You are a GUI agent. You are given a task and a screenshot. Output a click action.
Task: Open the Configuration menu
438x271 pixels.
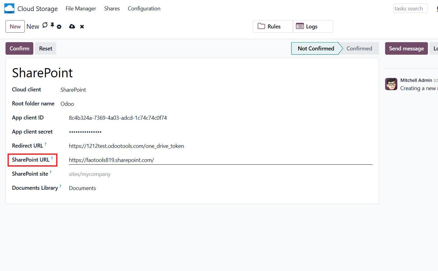[x=144, y=9]
